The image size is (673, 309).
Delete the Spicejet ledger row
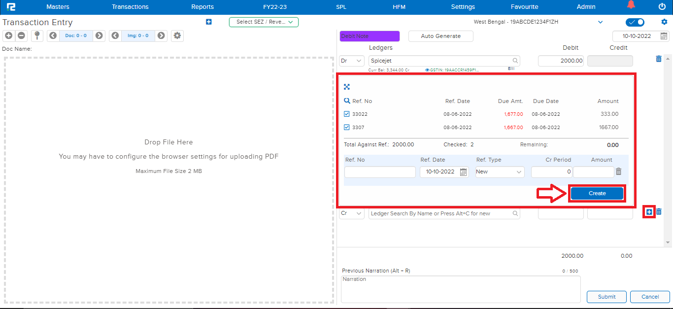coord(659,59)
